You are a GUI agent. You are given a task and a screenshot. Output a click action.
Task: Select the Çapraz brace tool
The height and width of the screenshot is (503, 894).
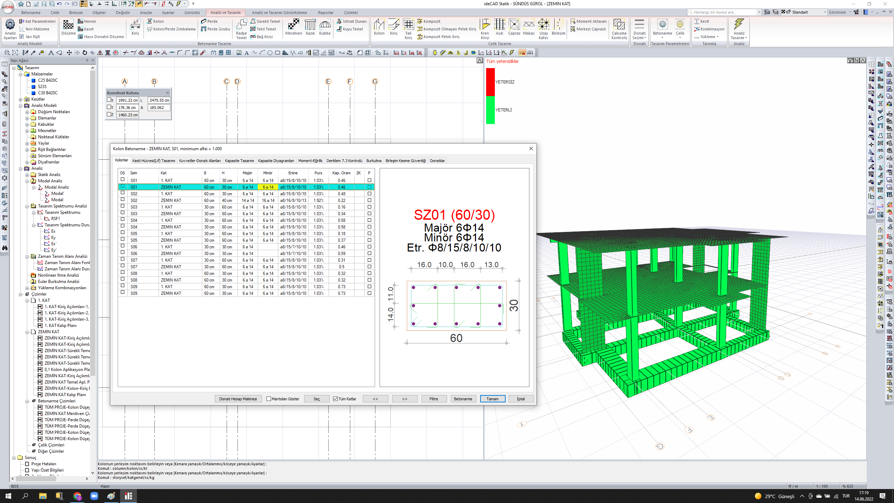pos(514,27)
